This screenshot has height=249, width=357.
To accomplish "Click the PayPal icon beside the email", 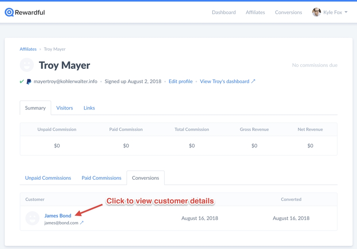I will click(29, 82).
